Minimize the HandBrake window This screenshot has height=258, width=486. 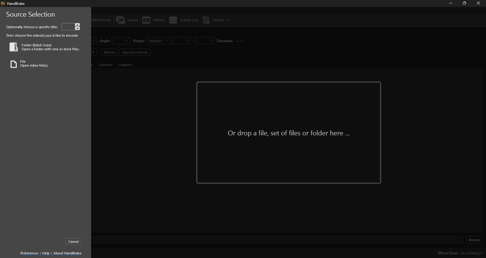(x=451, y=3)
